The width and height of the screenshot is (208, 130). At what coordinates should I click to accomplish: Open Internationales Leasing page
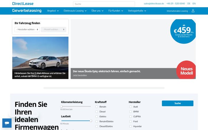[x=177, y=11]
